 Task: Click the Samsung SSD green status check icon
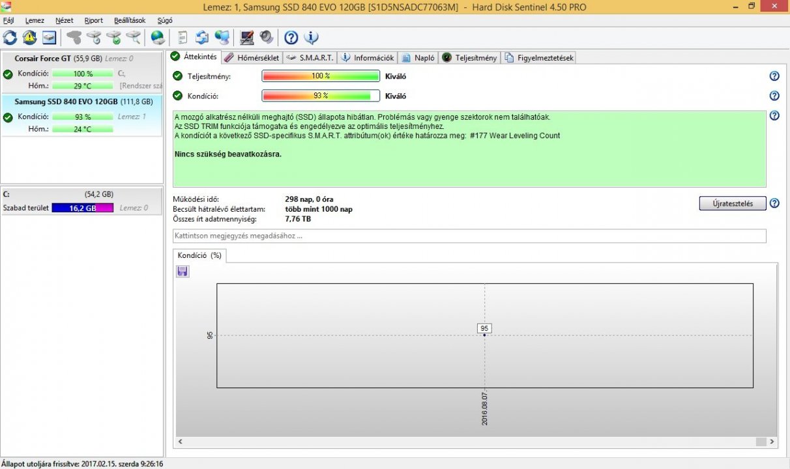[8, 118]
